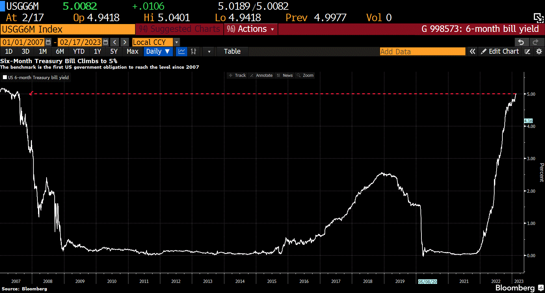545x293 pixels.
Task: Collapse the toolbar with the double-chevron icon
Action: point(472,51)
